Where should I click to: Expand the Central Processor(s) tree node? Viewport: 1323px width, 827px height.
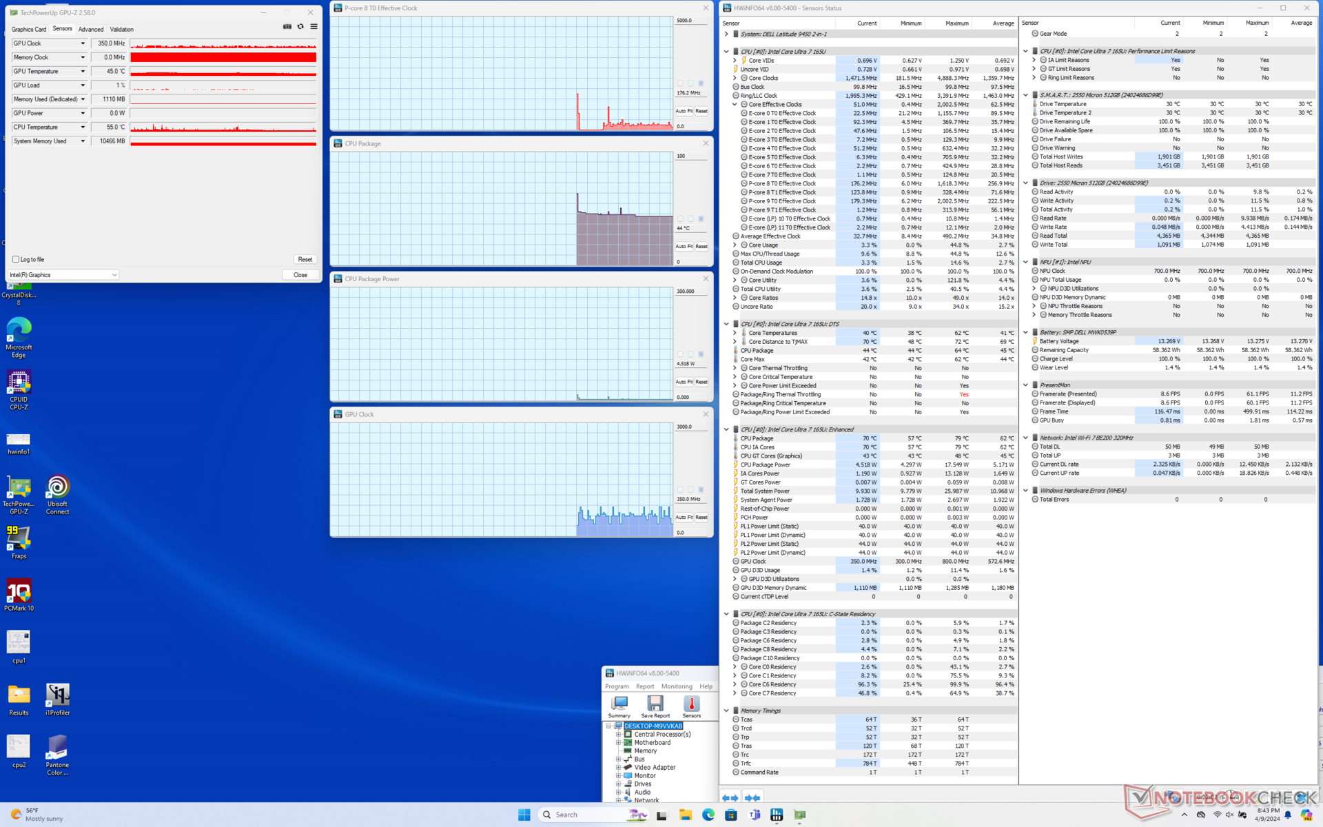(x=619, y=735)
